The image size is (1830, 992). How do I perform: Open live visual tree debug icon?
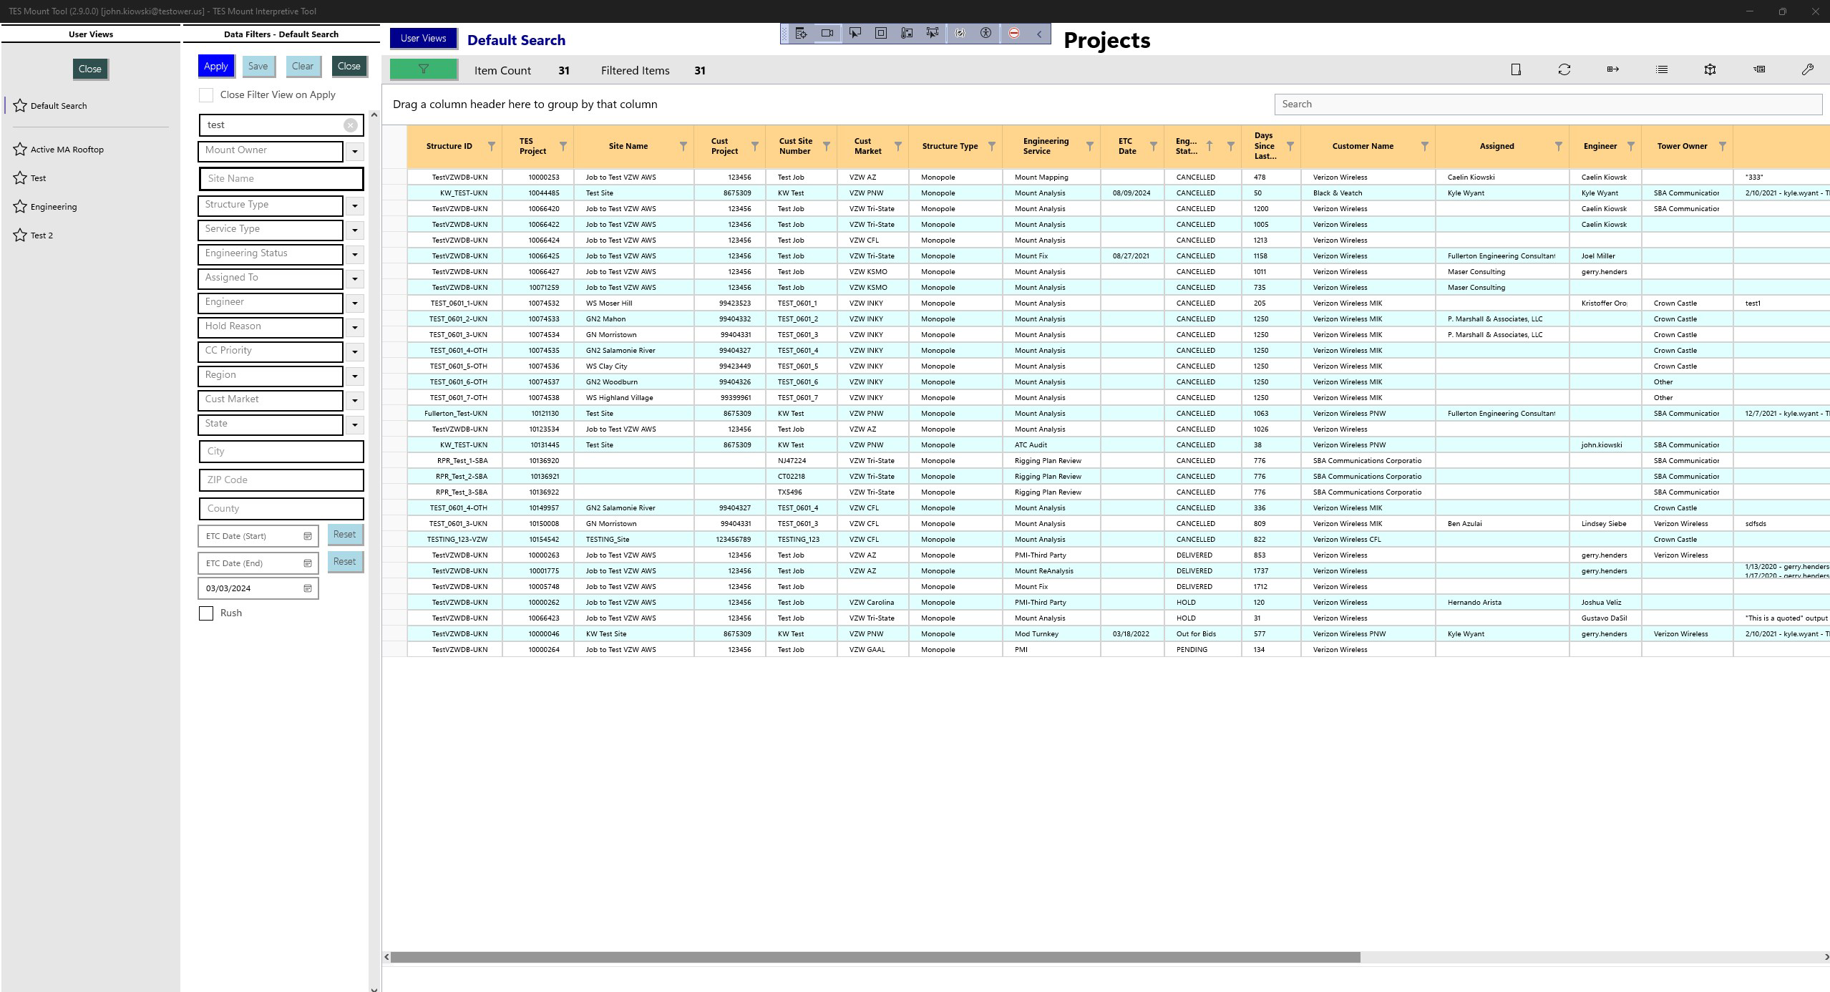click(x=801, y=33)
